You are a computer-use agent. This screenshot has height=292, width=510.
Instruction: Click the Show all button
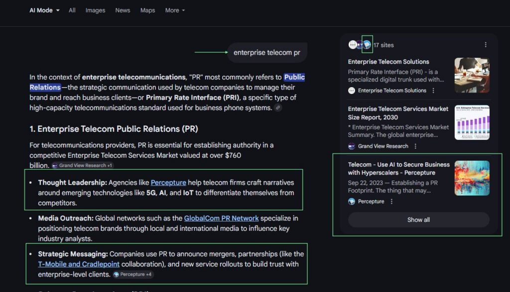[x=418, y=219]
